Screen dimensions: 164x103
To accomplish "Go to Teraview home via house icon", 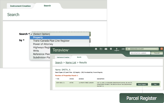I will pyautogui.click(x=96, y=49).
